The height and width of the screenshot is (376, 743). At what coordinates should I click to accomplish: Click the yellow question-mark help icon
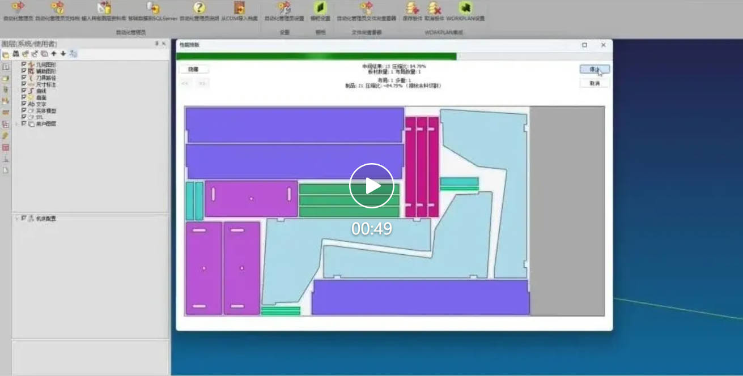click(x=199, y=8)
